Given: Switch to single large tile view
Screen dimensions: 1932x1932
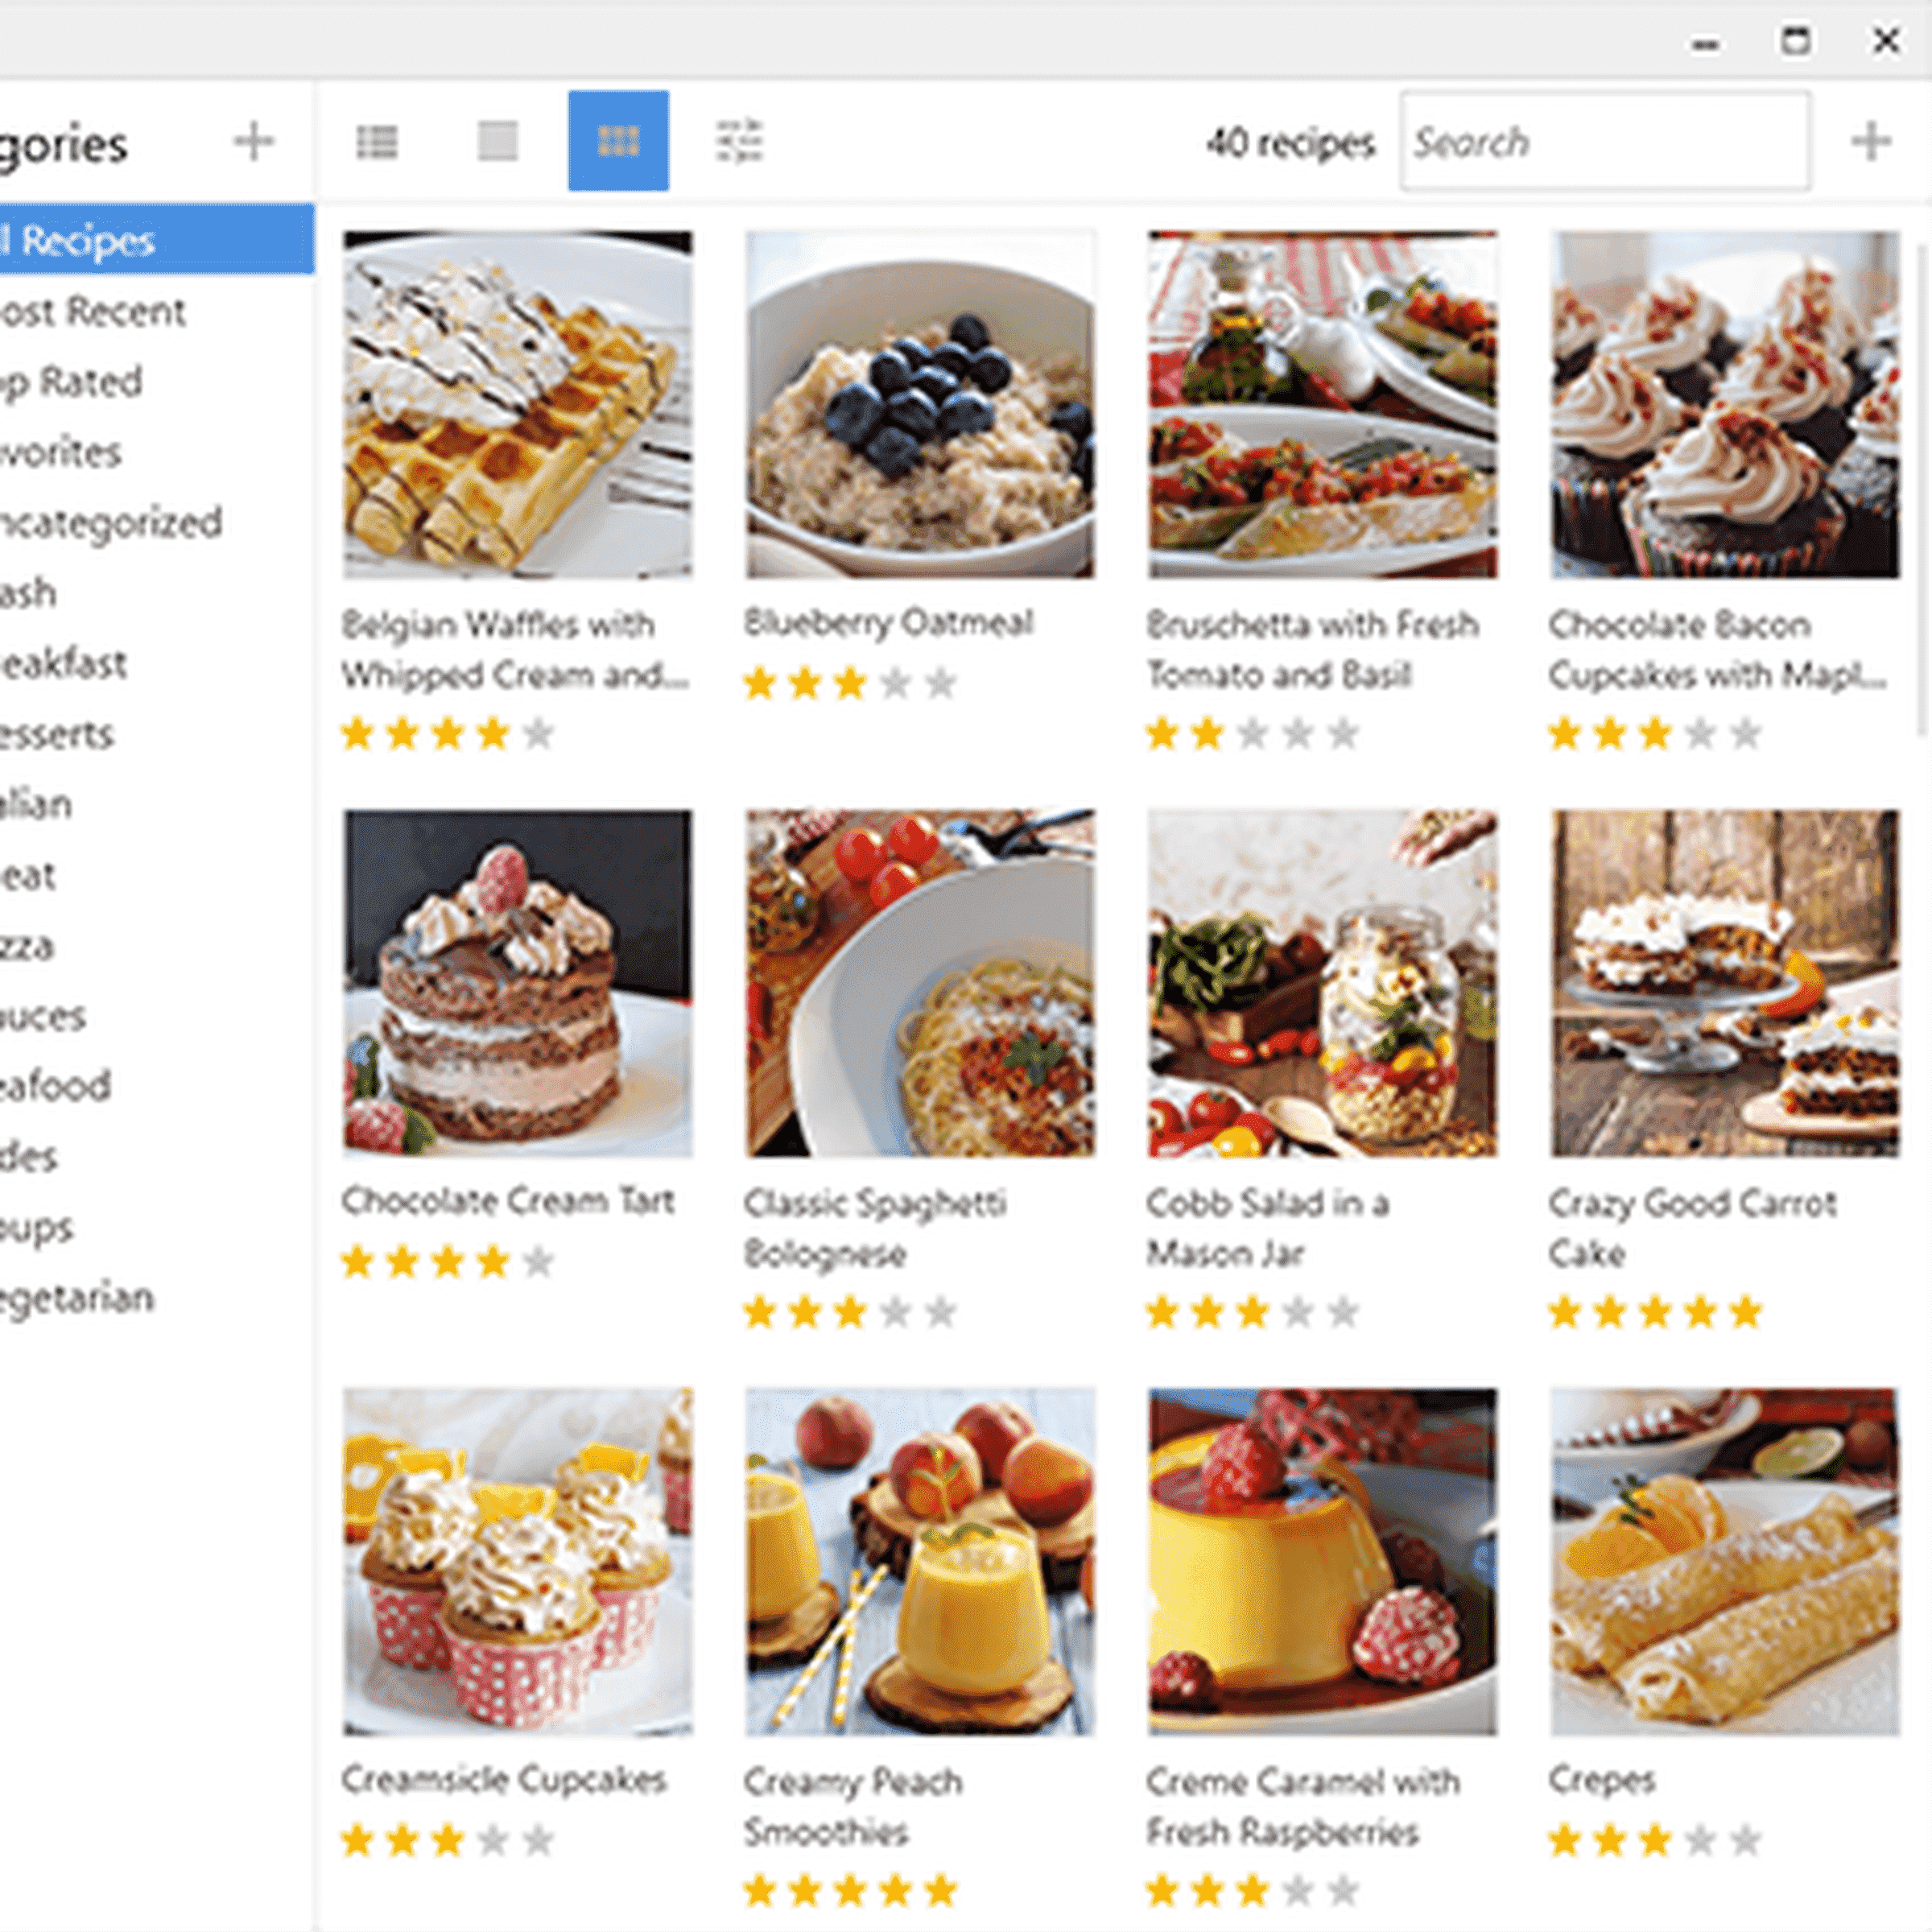Looking at the screenshot, I should click(497, 141).
